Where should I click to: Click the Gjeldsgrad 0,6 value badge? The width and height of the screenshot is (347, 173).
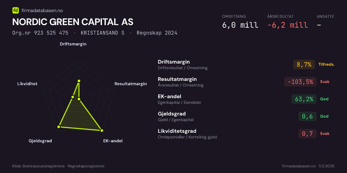pyautogui.click(x=307, y=116)
